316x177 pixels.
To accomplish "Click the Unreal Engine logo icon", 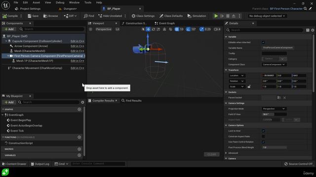I will click(5, 5).
